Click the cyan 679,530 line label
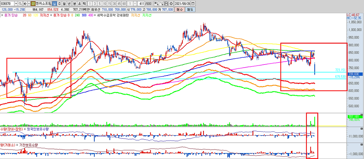 point(340,77)
